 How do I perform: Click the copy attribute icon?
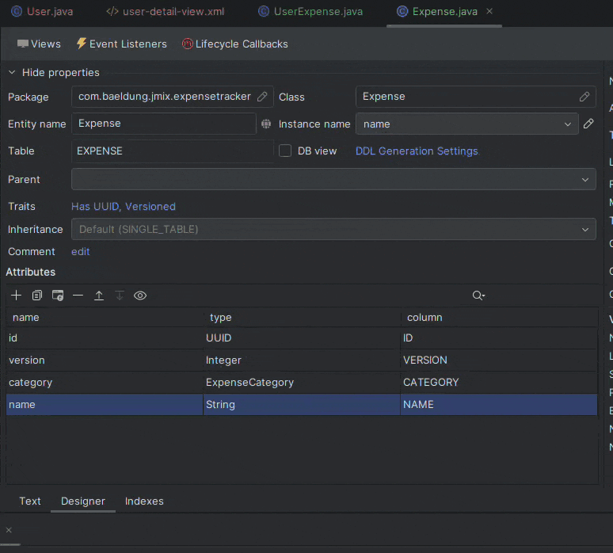[x=37, y=296]
